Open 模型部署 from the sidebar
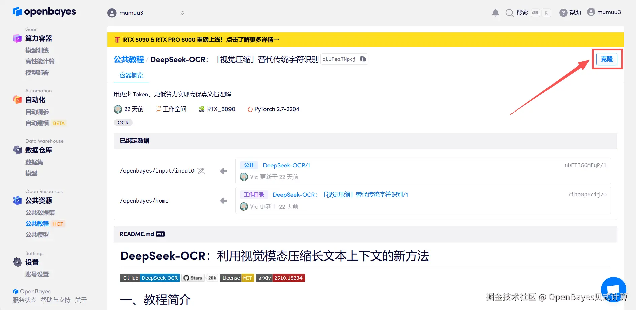 click(x=37, y=72)
